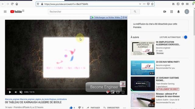Go back to previous page
This screenshot has width=195, height=109.
[x=3, y=4]
